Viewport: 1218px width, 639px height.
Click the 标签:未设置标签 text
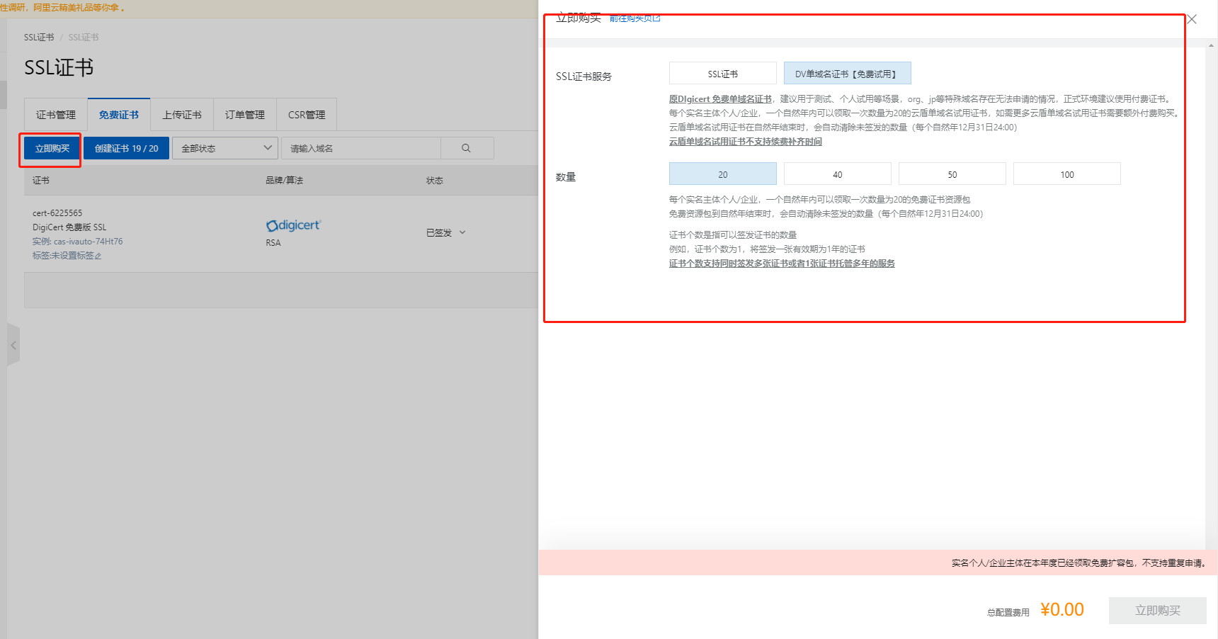[x=63, y=256]
